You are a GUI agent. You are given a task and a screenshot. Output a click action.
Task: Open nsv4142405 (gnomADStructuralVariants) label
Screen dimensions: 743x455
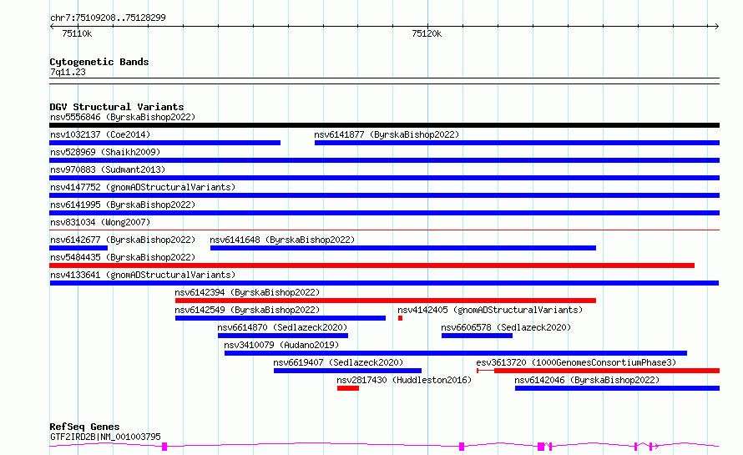tap(490, 310)
